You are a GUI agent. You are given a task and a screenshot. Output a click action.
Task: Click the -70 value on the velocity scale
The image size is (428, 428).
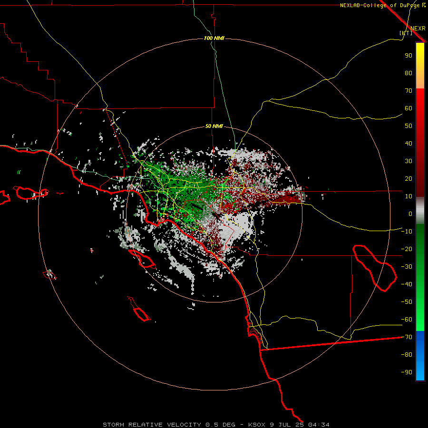coord(407,337)
